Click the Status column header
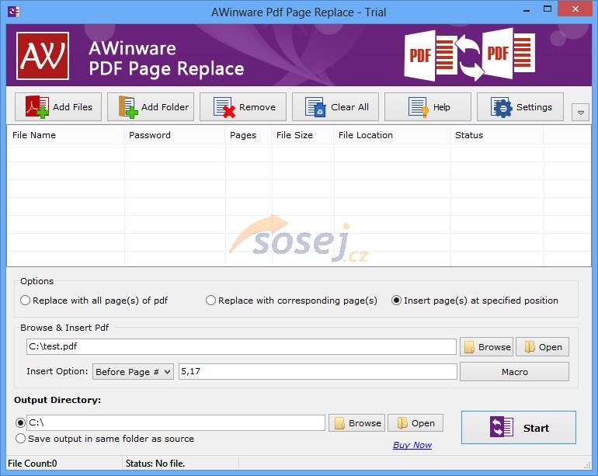Screen dimensions: 598x476 (497, 135)
